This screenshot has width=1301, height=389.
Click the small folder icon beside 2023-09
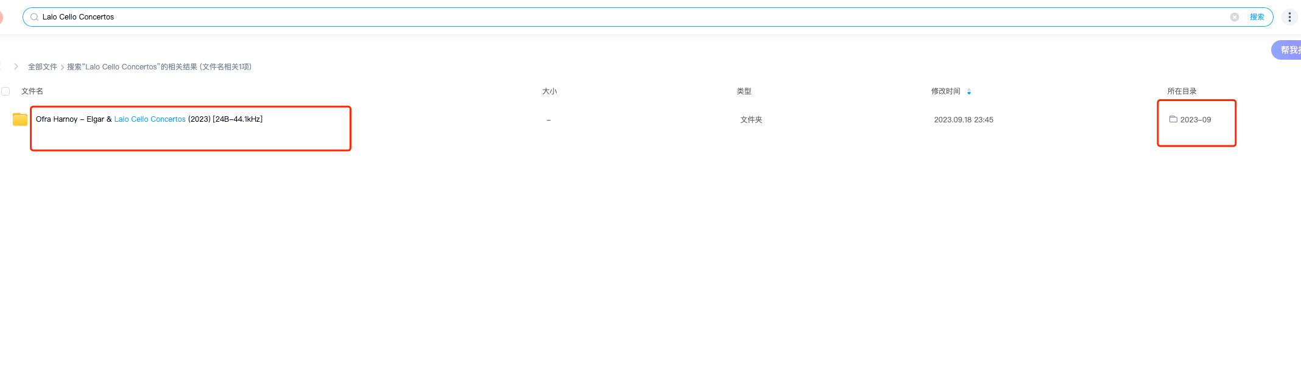coord(1173,119)
